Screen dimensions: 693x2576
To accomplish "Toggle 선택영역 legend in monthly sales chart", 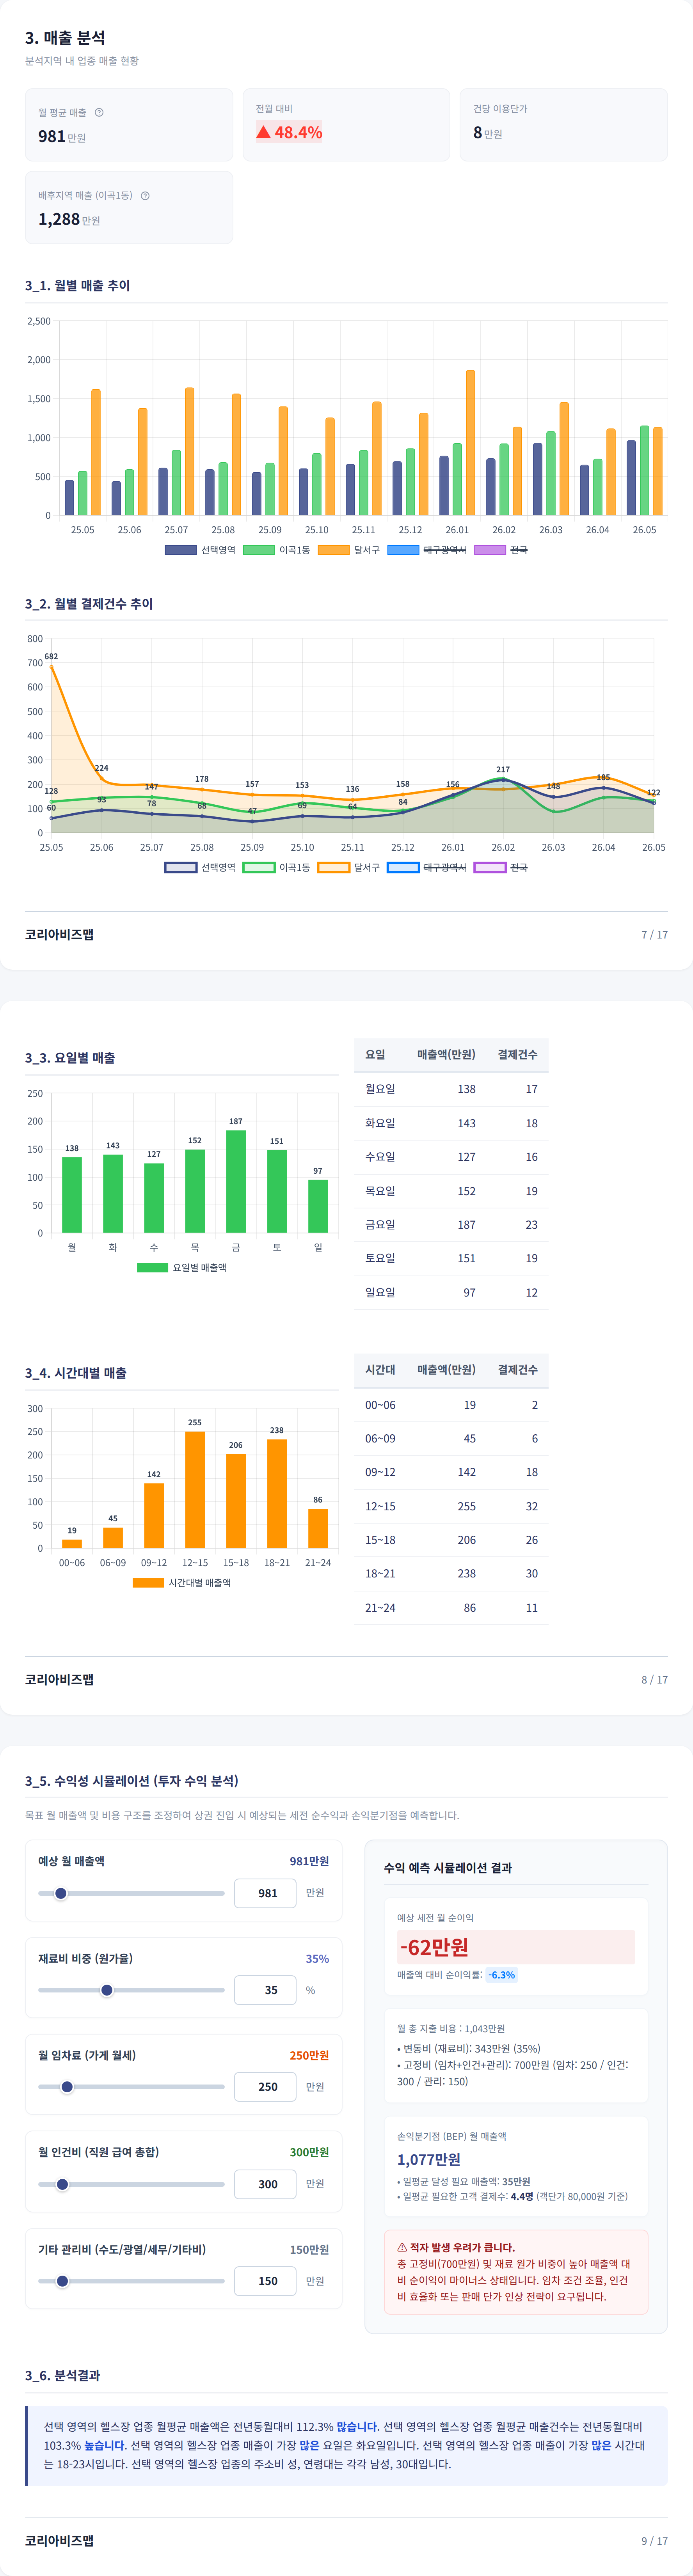I will (200, 550).
